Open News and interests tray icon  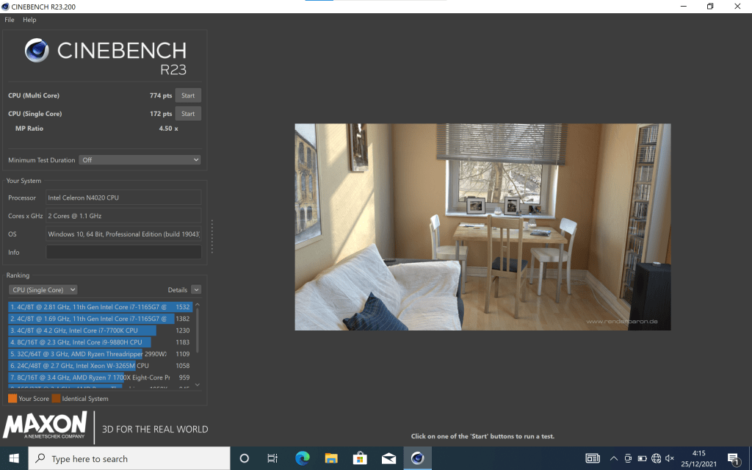tap(593, 458)
